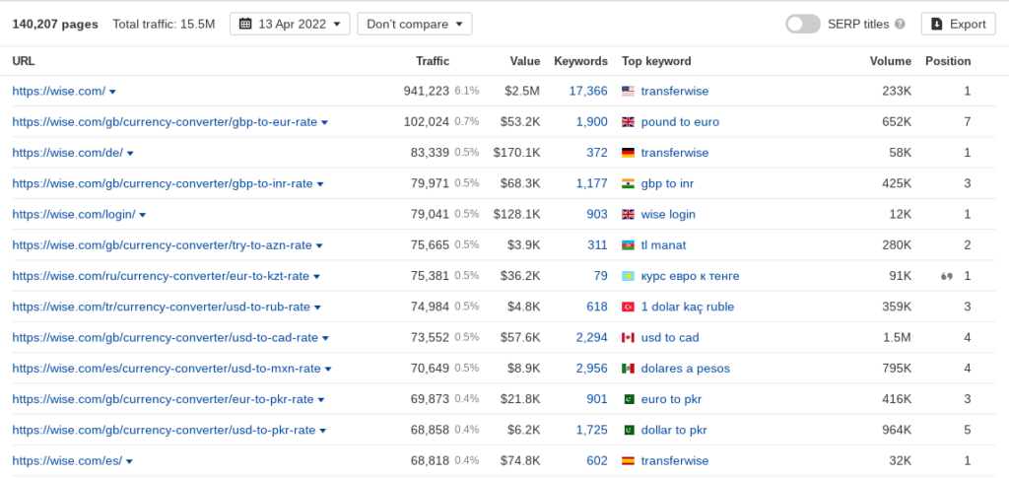The image size is (1009, 478).
Task: Open the tl manat keyword
Action: [663, 245]
